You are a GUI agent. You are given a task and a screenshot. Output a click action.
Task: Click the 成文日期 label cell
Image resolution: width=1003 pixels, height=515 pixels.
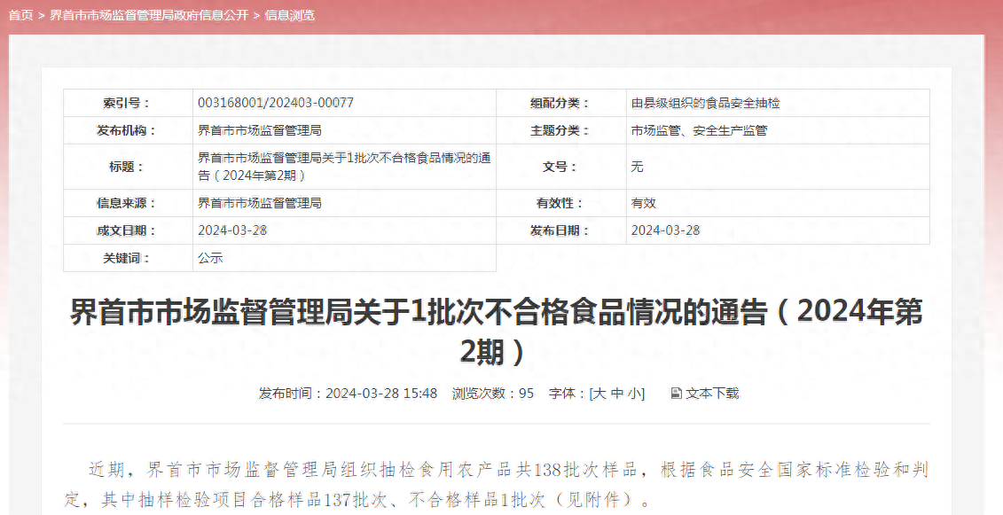point(128,230)
